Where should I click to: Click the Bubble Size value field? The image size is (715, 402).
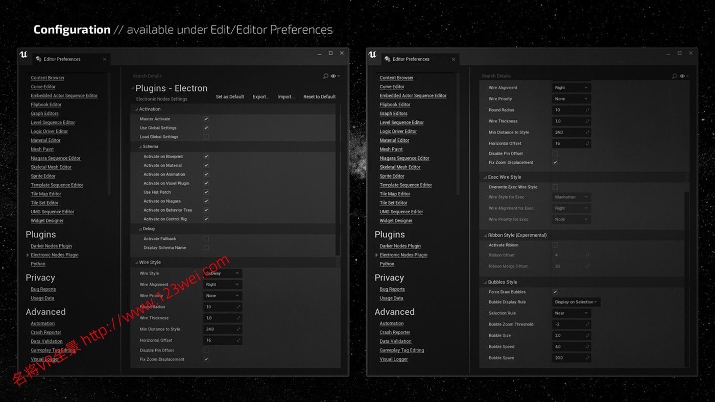click(x=570, y=336)
